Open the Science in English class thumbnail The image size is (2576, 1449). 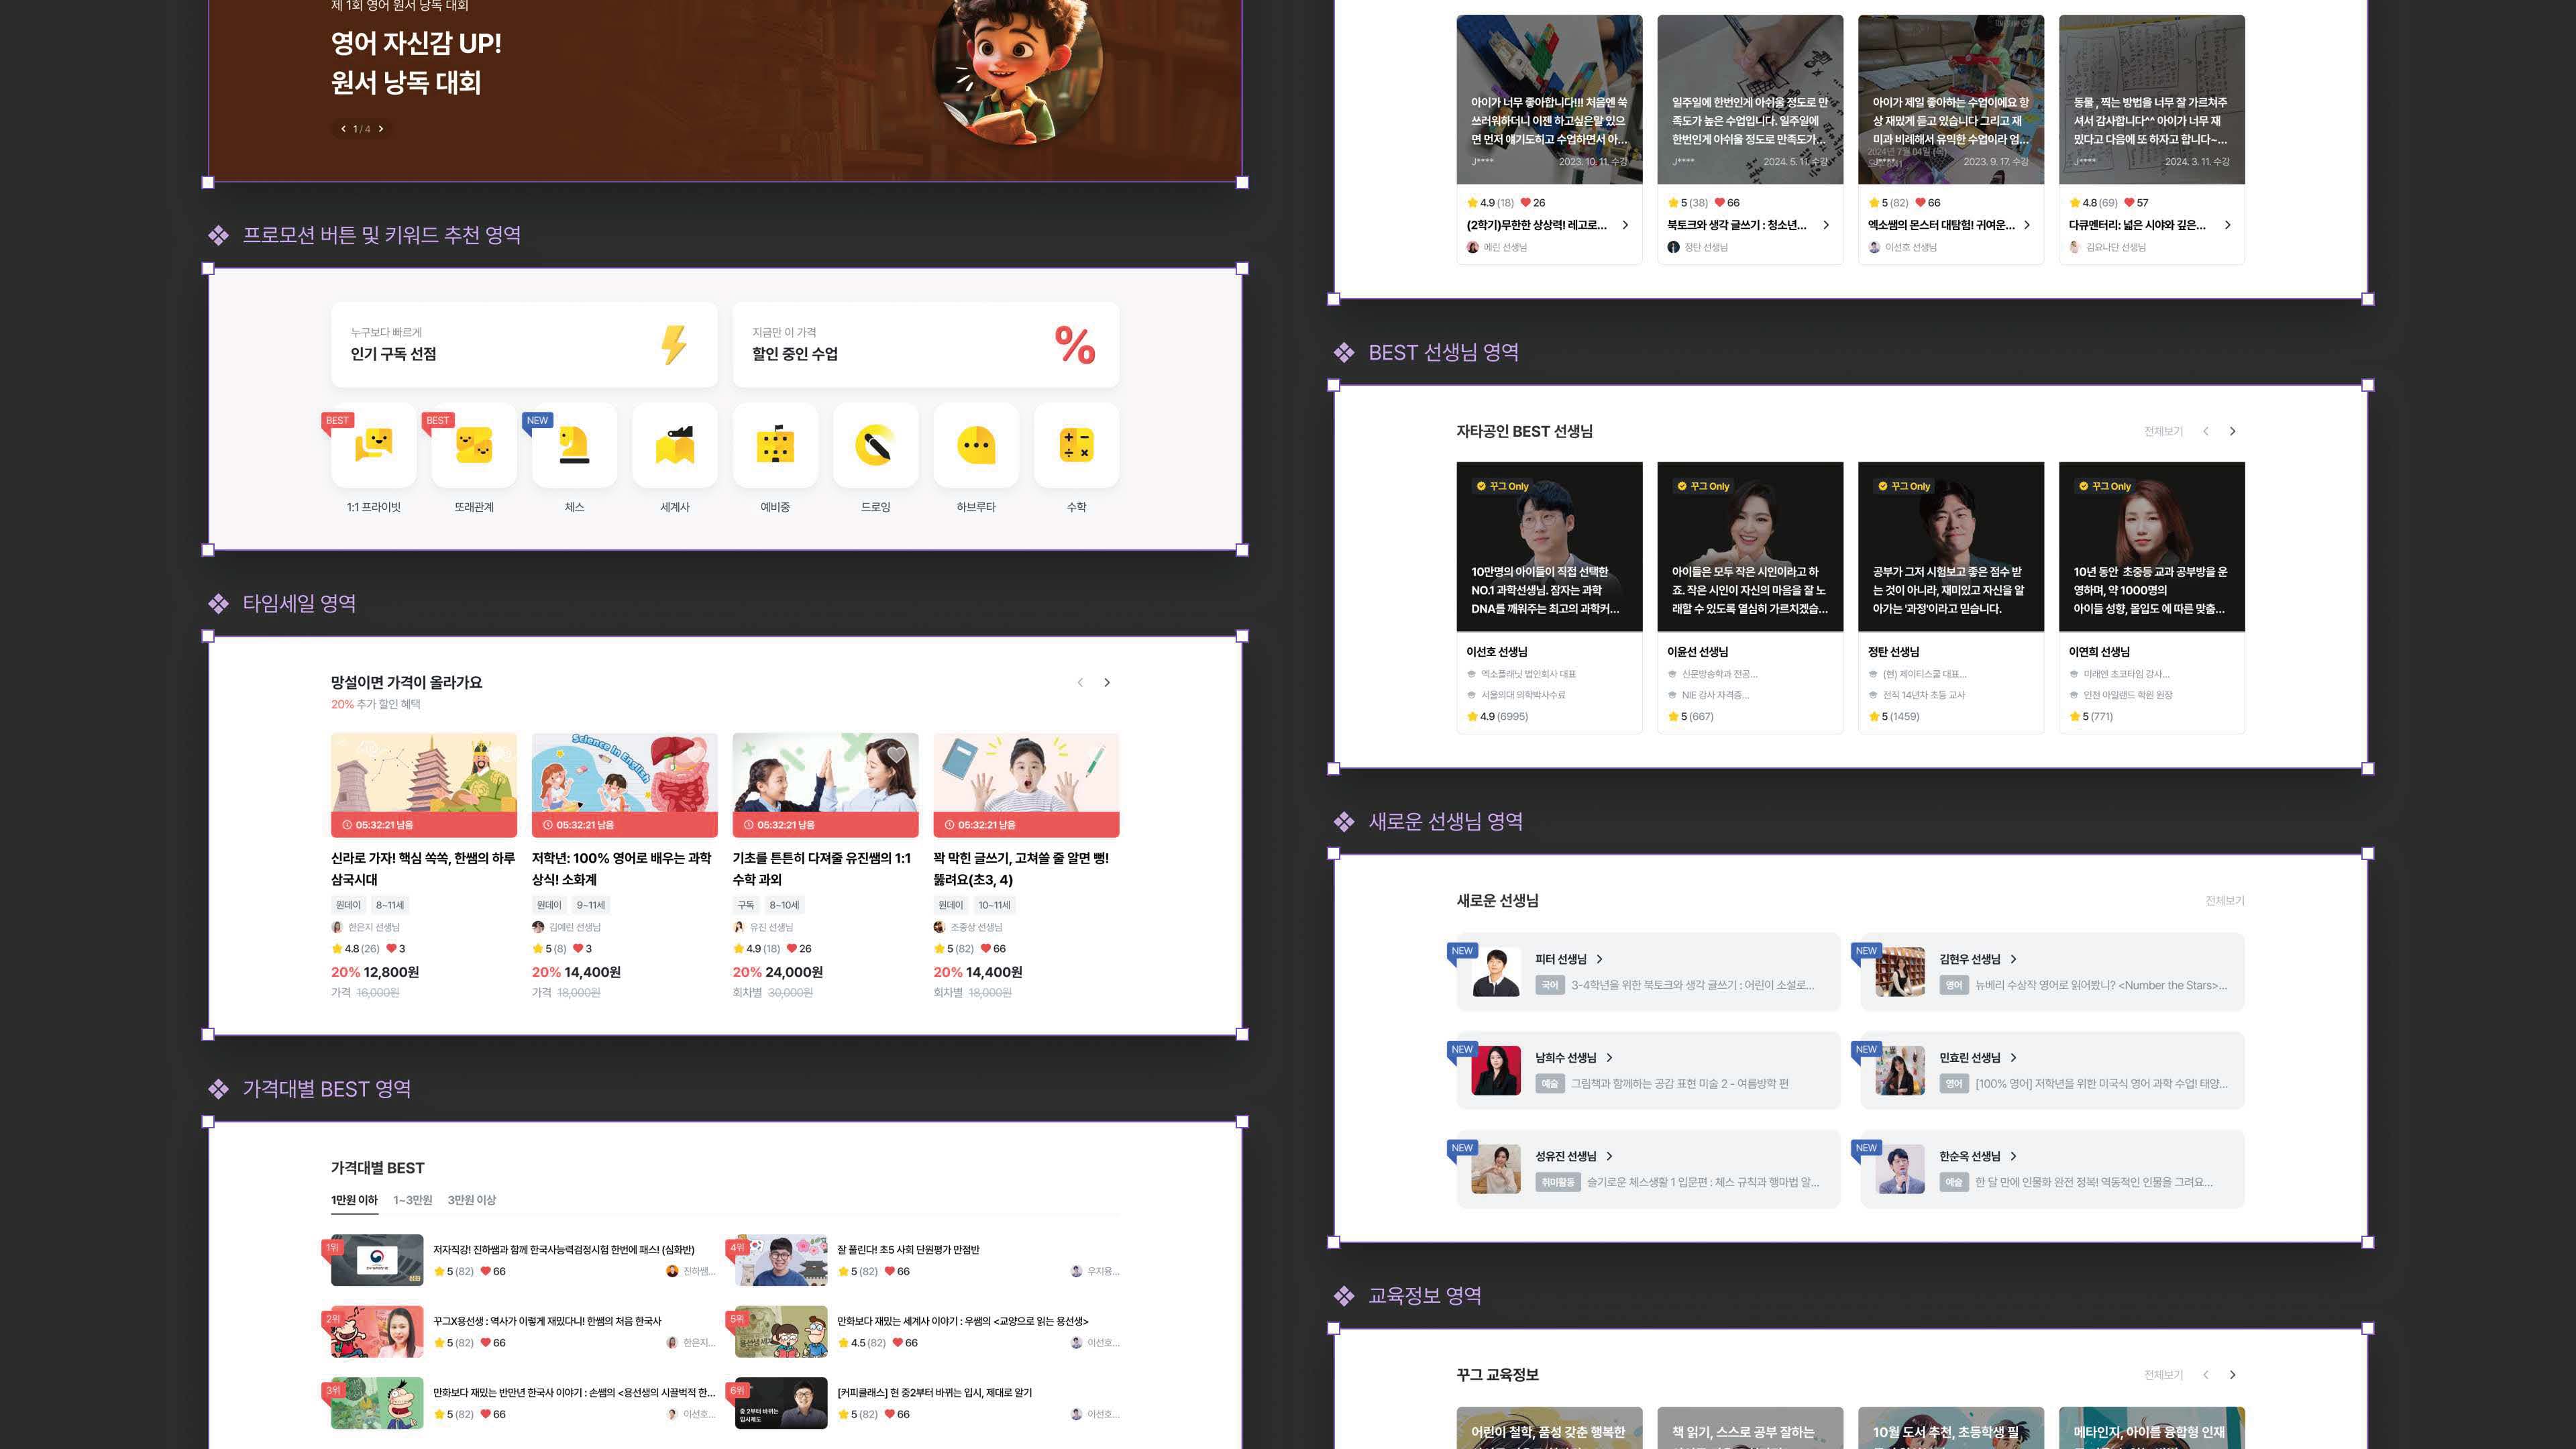[x=625, y=785]
